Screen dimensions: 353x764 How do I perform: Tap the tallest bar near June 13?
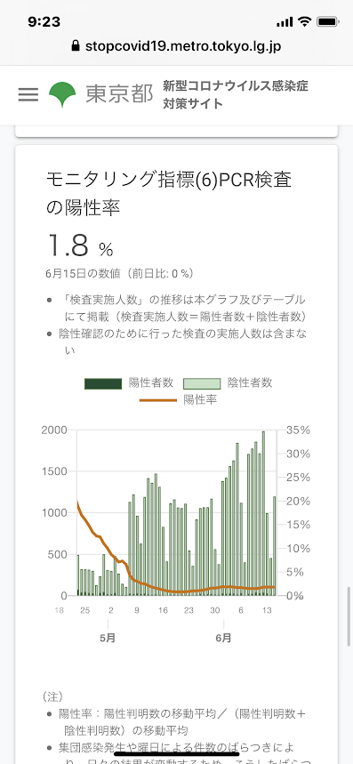(x=263, y=513)
